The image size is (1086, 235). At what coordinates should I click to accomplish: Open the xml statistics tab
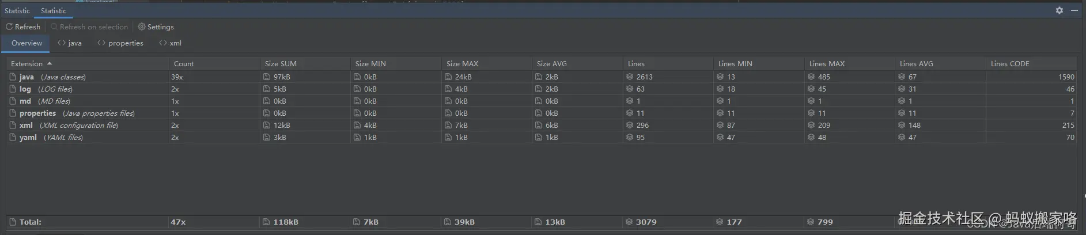171,43
